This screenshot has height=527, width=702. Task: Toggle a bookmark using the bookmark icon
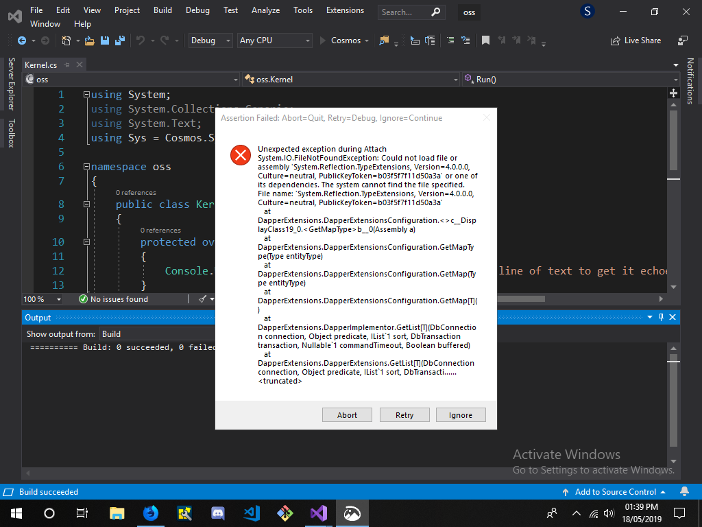(x=486, y=40)
